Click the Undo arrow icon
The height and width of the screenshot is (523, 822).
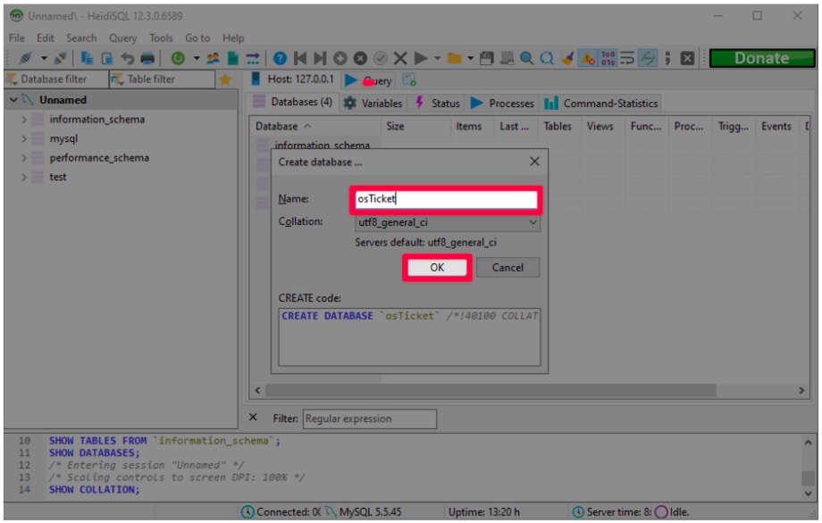pos(128,58)
